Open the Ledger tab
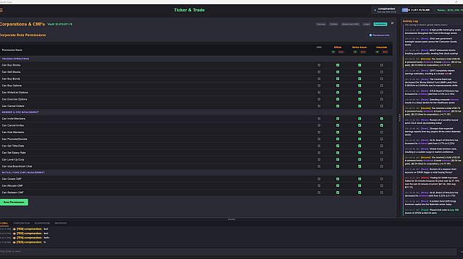Viewport: 463px width, 259px height. tap(367, 24)
